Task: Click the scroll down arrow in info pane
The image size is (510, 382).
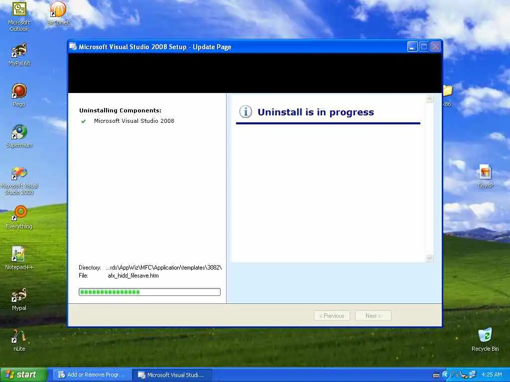Action: 429,258
